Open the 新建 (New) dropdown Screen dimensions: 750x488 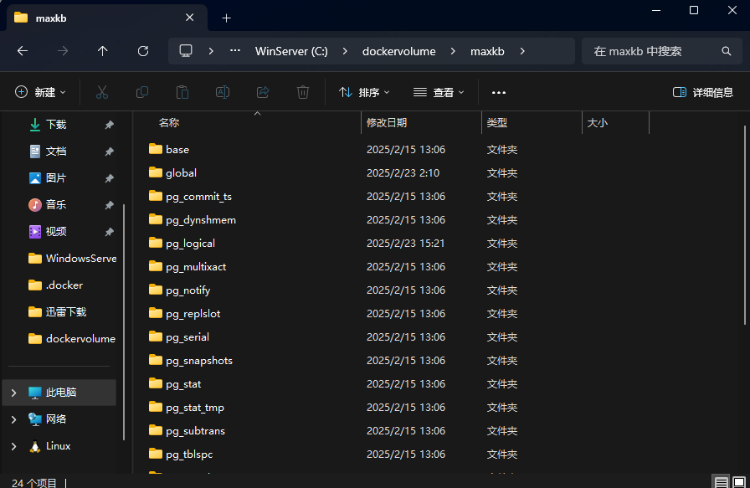41,92
